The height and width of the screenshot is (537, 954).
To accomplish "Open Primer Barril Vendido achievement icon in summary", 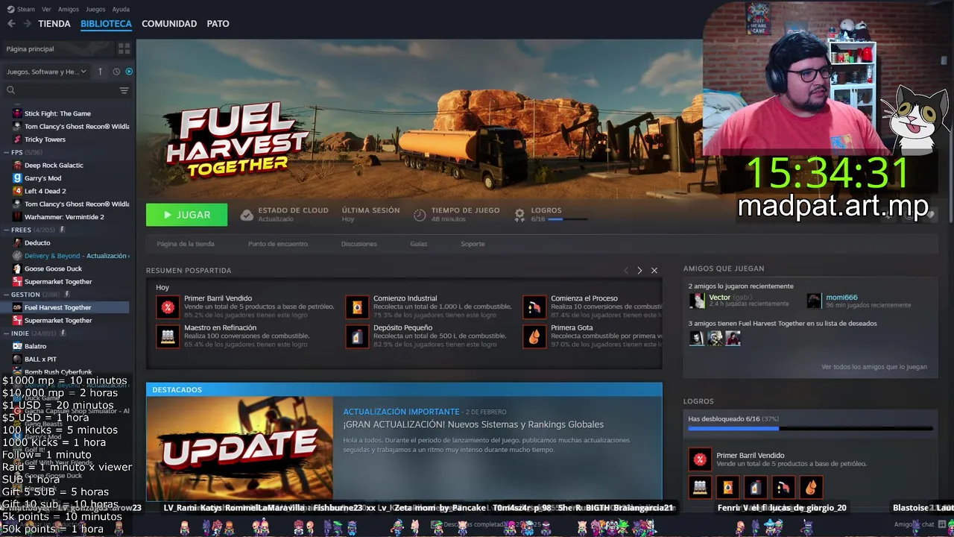I will [168, 307].
